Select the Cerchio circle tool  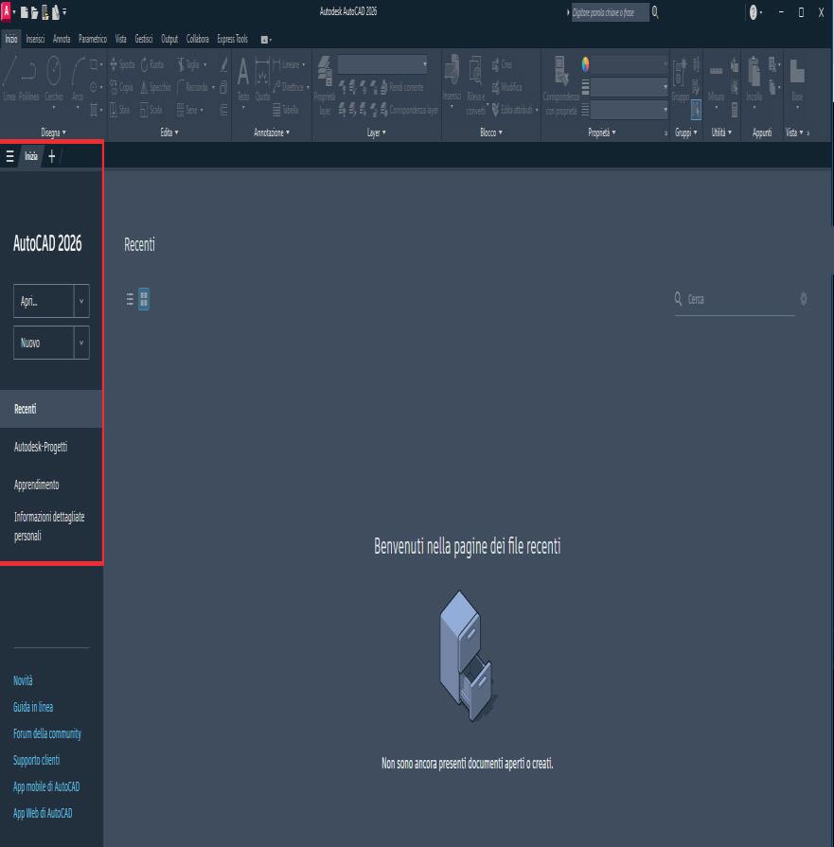coord(54,79)
